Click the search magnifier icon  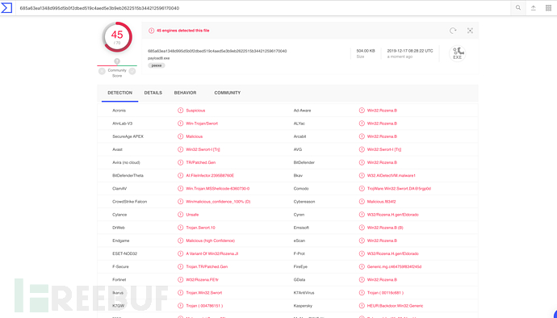[518, 8]
